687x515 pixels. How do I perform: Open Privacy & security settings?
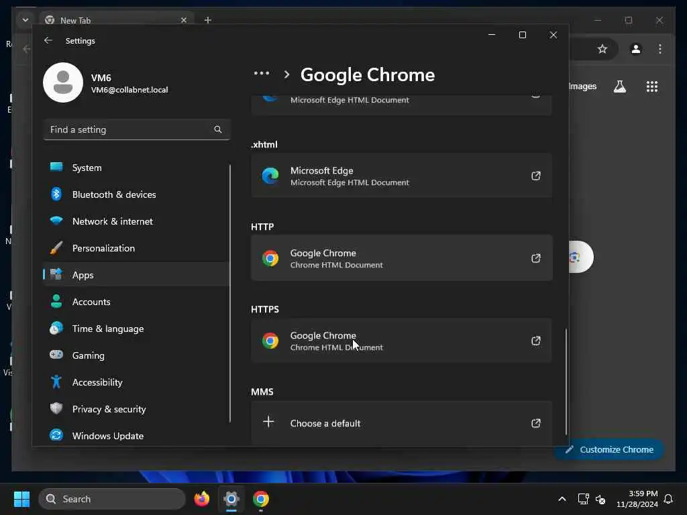(x=137, y=409)
